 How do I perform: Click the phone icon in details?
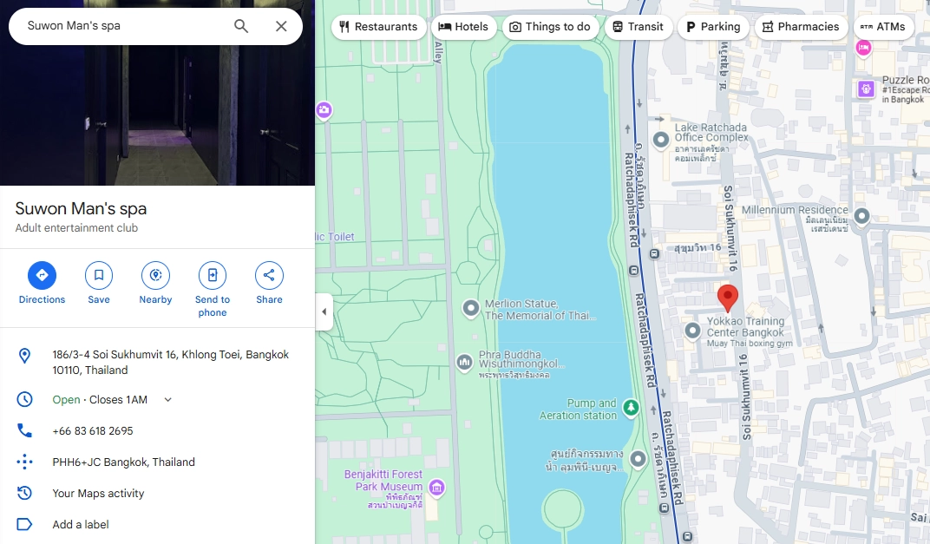[24, 430]
